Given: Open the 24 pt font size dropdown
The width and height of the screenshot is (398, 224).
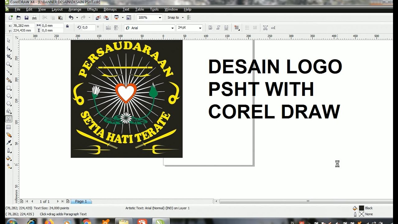Looking at the screenshot, I should (200, 28).
